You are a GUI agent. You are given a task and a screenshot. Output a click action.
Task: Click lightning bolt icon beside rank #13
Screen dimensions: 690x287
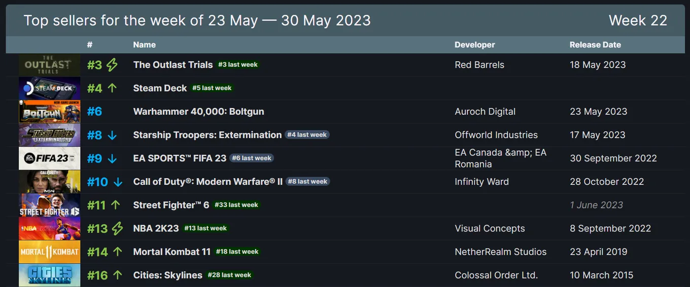[x=117, y=228]
